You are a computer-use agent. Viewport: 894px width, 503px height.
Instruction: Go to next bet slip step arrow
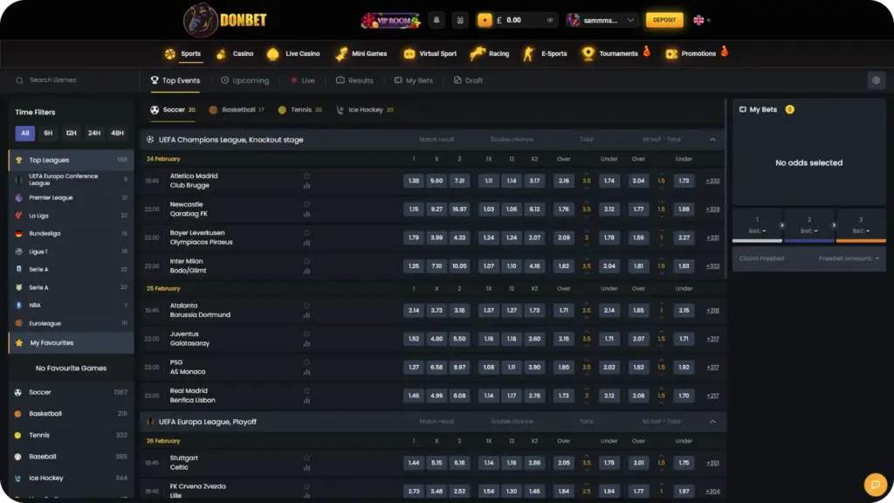tap(781, 225)
